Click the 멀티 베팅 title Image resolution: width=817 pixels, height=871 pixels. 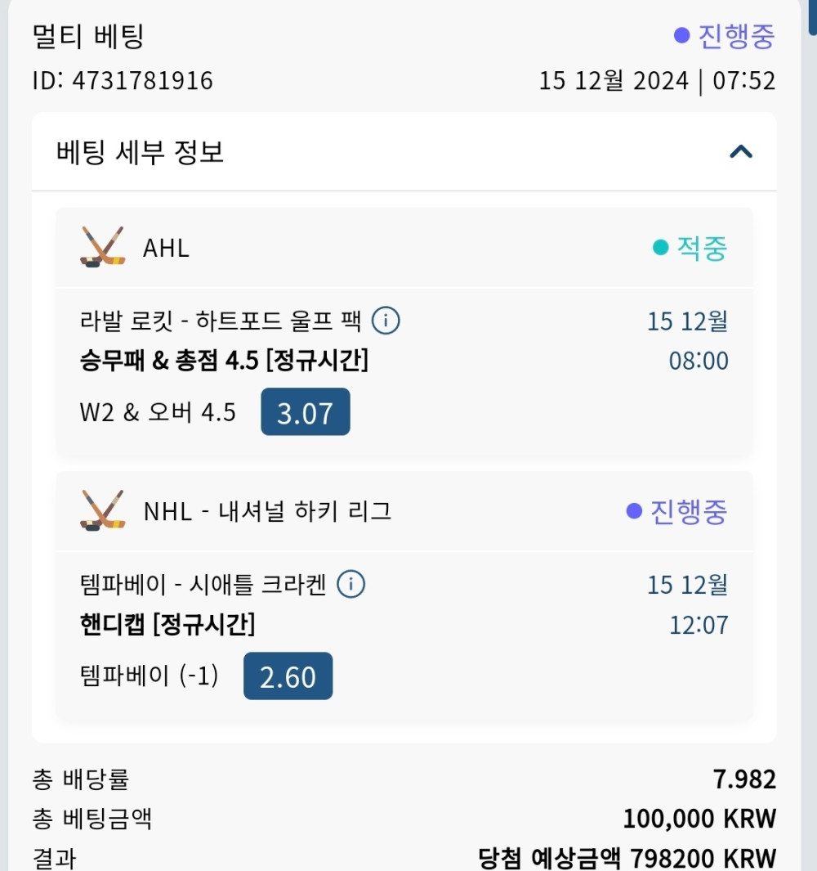(88, 37)
